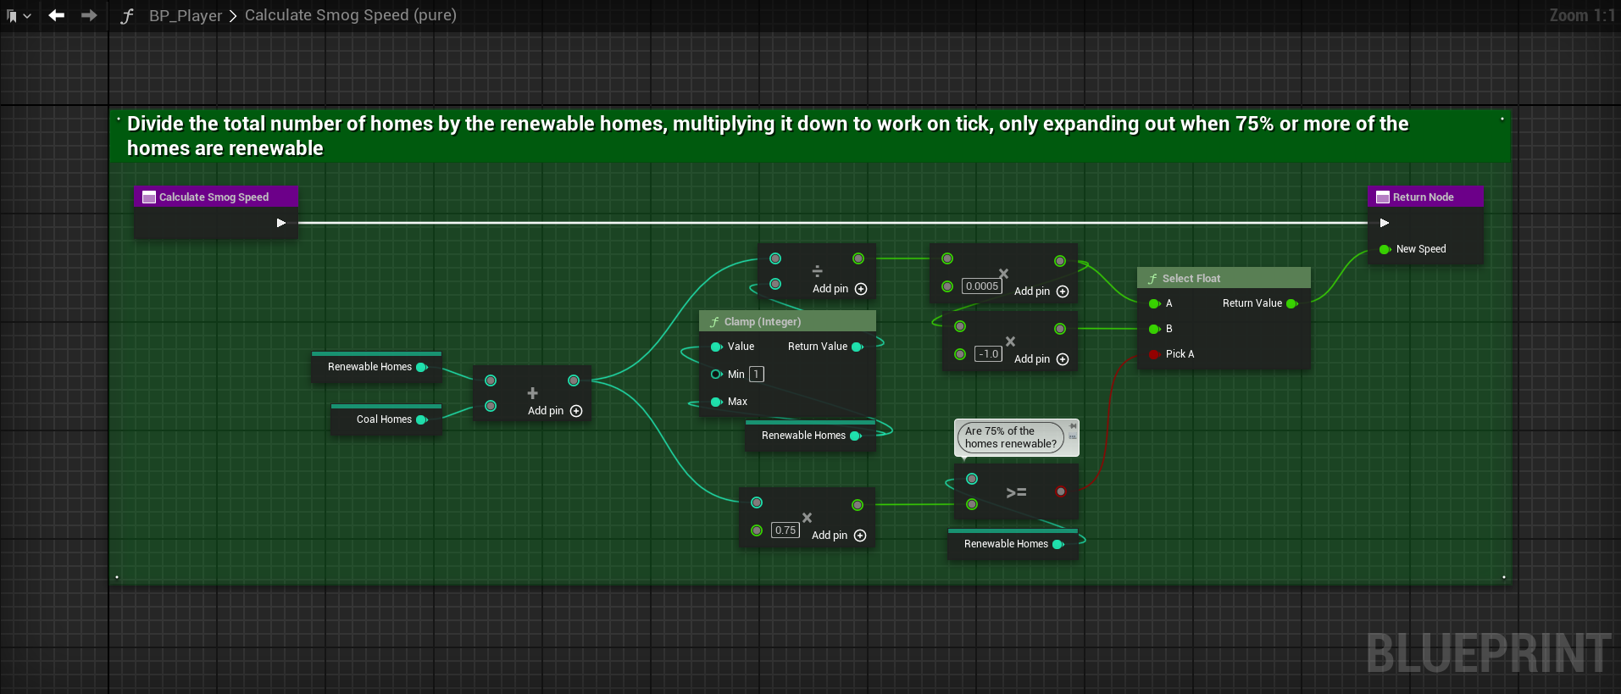The width and height of the screenshot is (1621, 694).
Task: Select the green comment box title text
Action: pos(767,136)
